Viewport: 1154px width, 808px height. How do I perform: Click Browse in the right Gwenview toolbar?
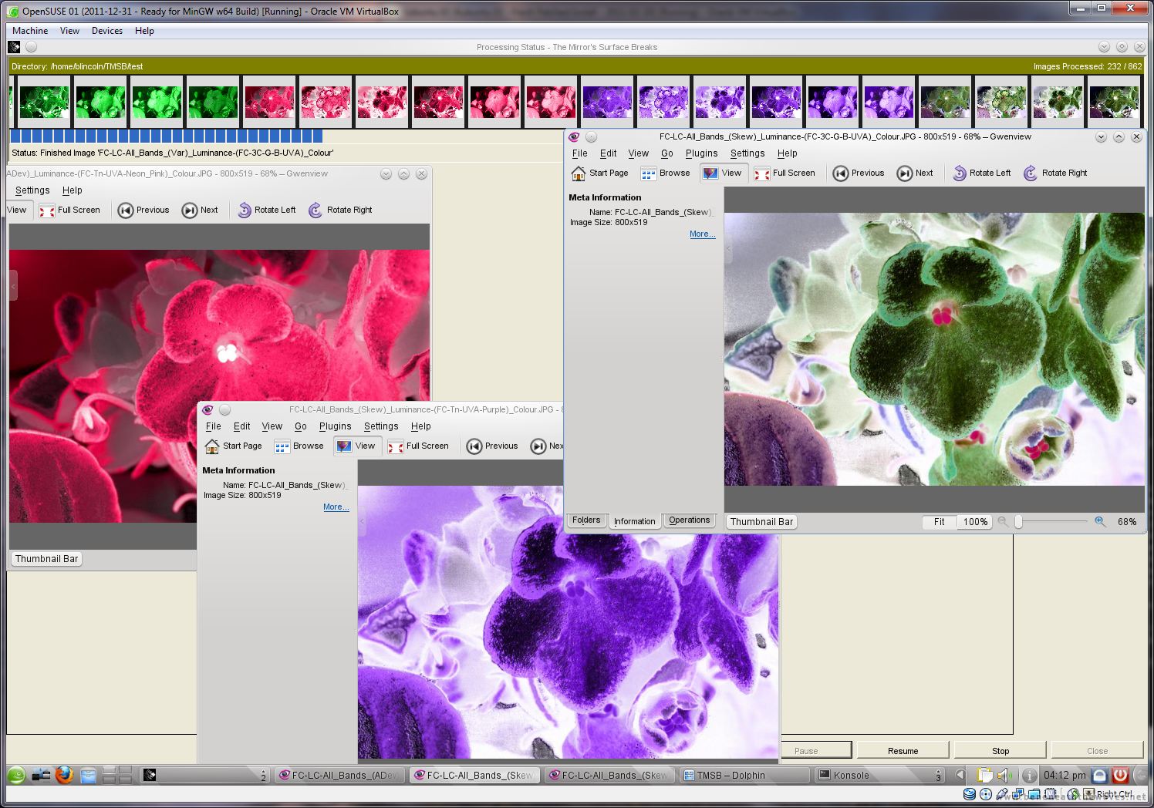click(665, 173)
